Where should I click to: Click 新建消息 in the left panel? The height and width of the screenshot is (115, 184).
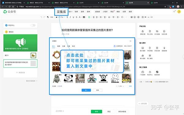(21, 72)
